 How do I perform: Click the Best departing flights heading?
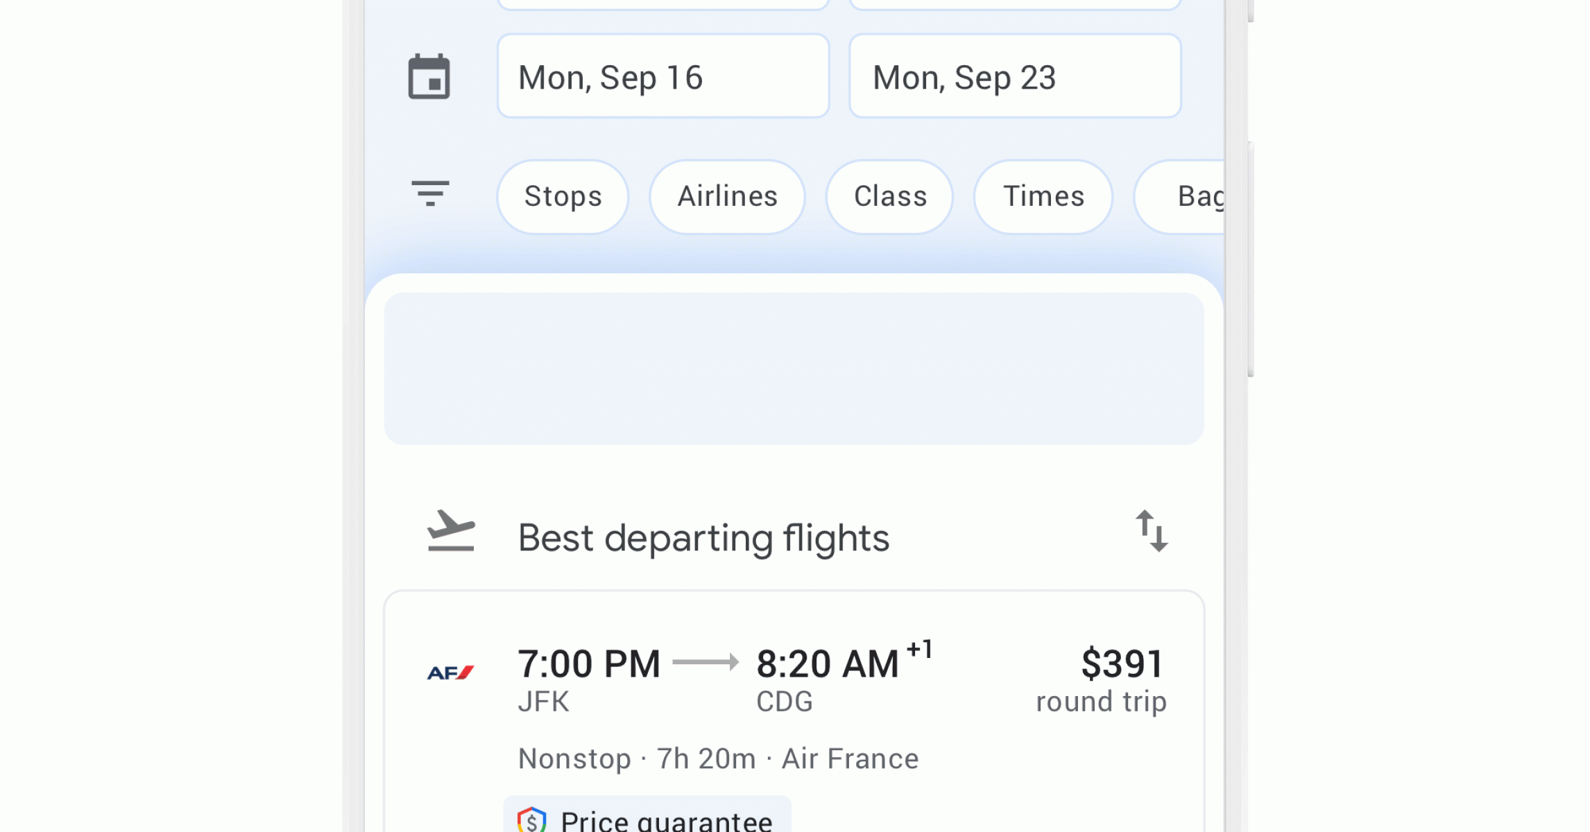[703, 538]
